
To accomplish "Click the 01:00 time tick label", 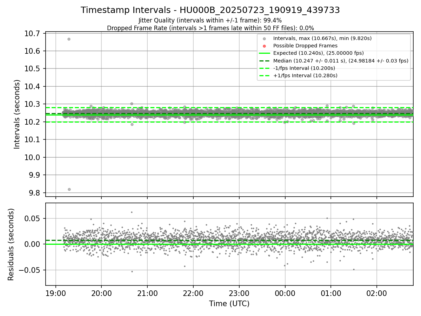I will (x=331, y=293).
